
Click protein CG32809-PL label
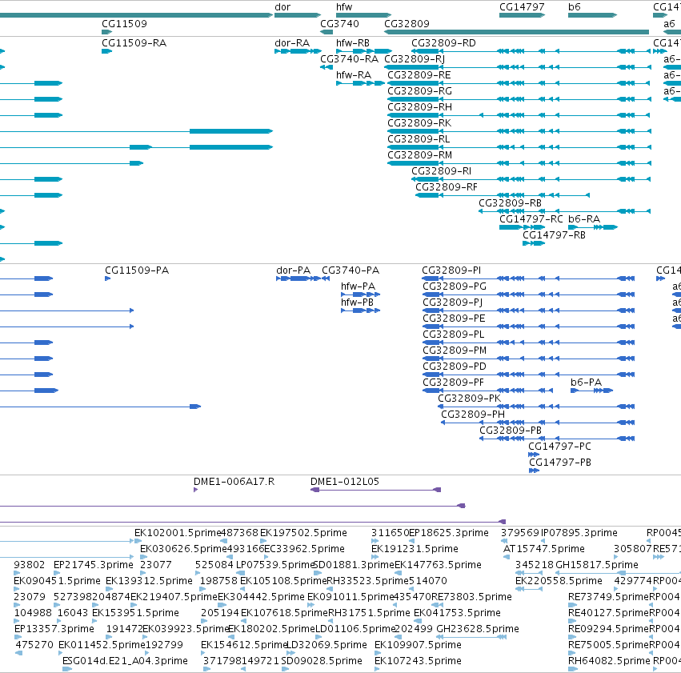point(454,334)
